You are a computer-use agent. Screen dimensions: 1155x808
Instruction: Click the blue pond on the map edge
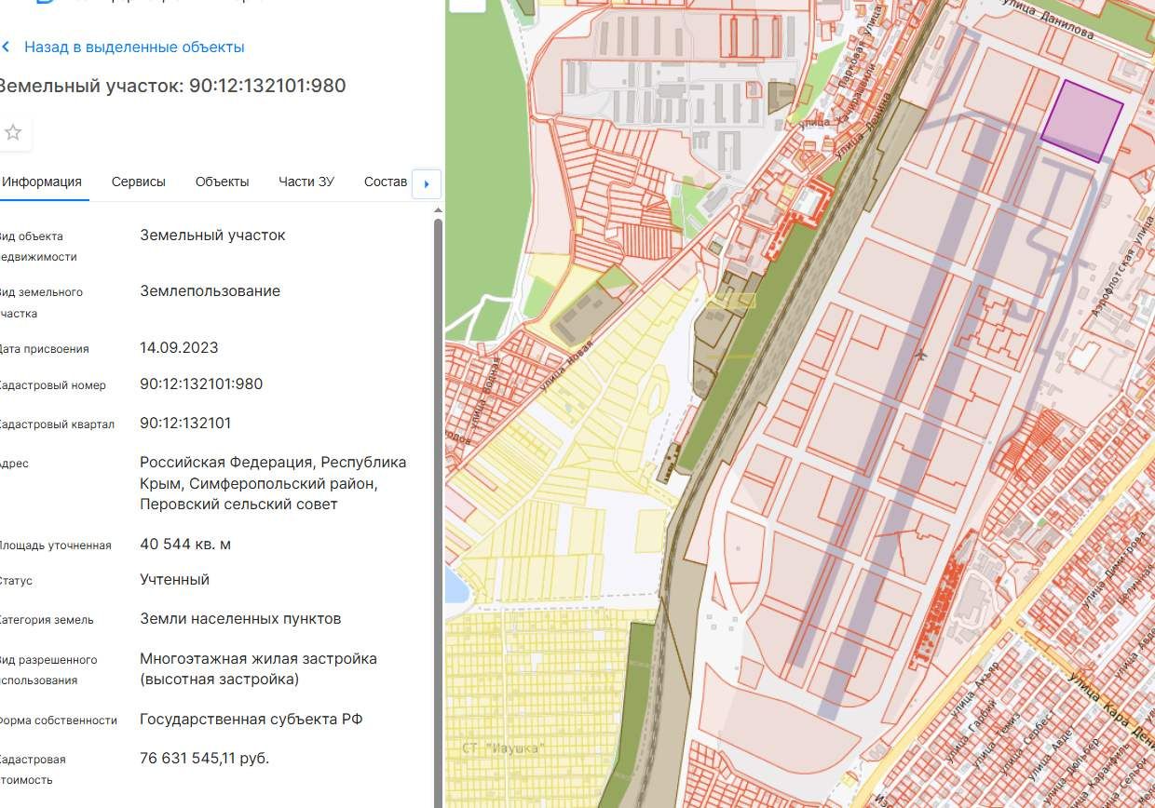[454, 586]
